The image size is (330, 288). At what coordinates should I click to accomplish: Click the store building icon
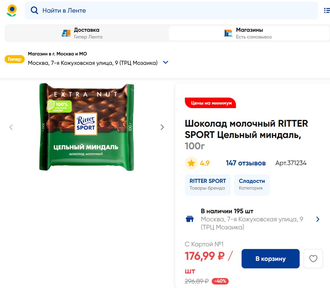click(228, 33)
